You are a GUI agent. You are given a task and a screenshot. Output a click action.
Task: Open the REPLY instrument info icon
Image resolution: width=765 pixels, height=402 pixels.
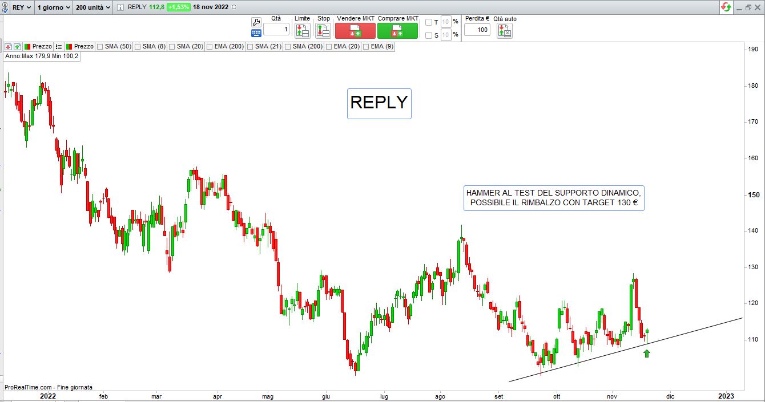[120, 7]
